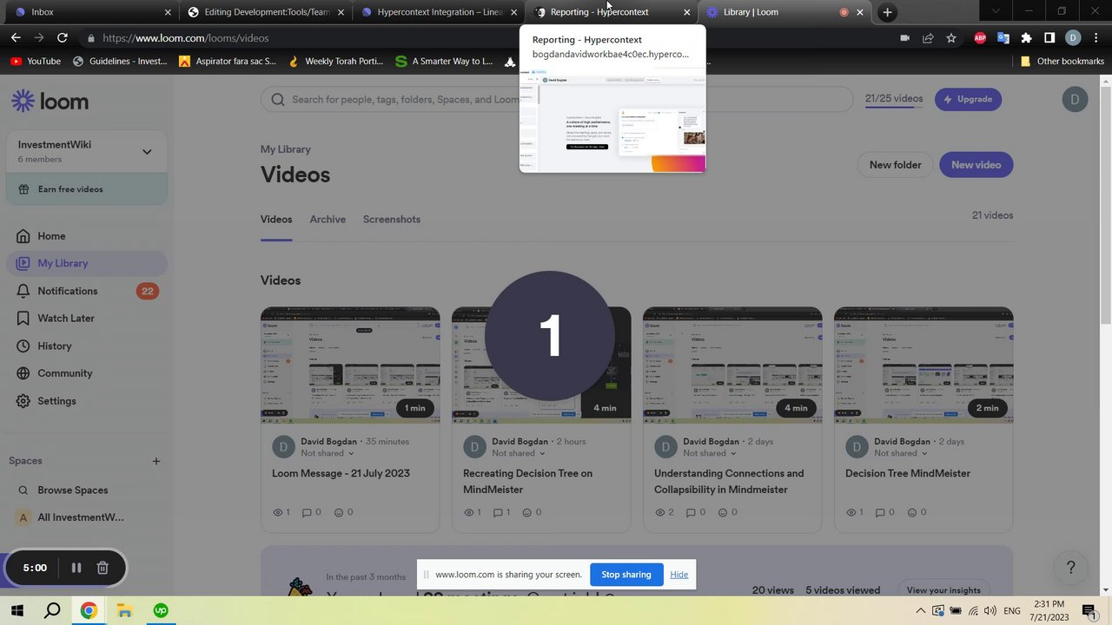Click the ABP extension icon
Viewport: 1112px width, 625px height.
[x=980, y=38]
